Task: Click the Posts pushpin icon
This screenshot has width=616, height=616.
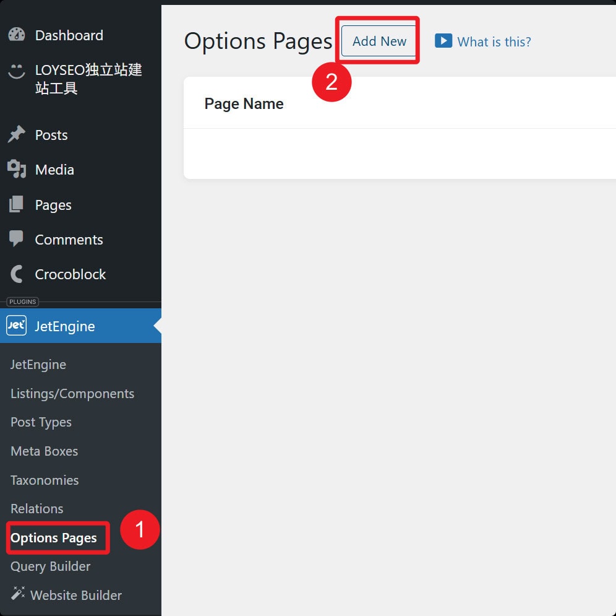Action: [17, 134]
